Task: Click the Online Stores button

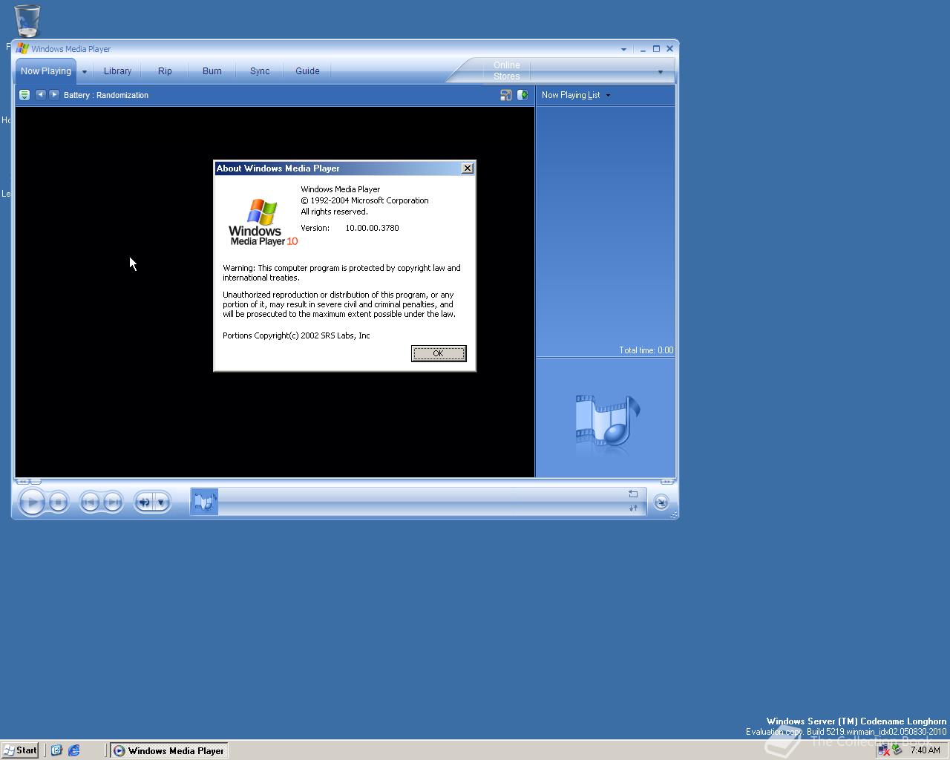Action: [x=507, y=71]
